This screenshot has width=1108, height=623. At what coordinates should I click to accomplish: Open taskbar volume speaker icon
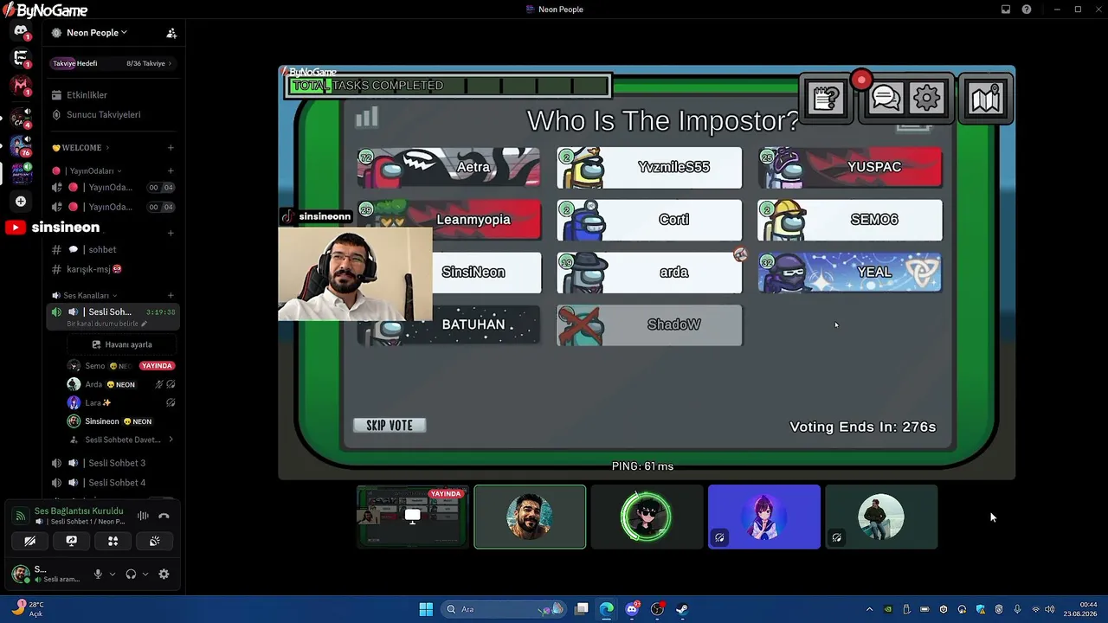(1050, 609)
